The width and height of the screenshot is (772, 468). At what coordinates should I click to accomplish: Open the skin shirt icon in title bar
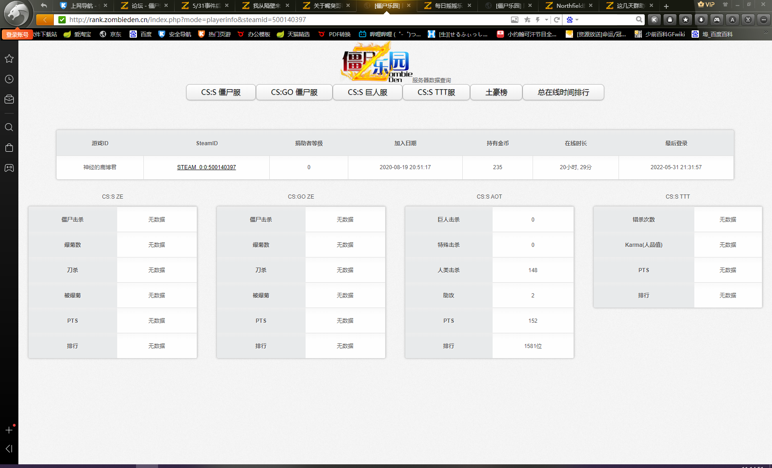click(x=725, y=5)
